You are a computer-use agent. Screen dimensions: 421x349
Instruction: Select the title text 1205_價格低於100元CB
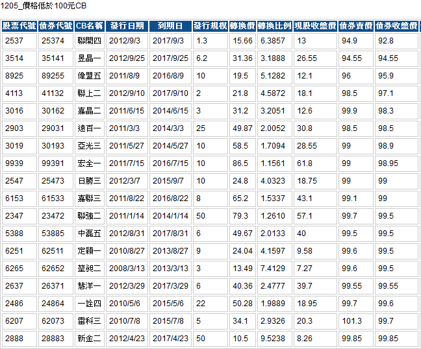[x=44, y=6]
